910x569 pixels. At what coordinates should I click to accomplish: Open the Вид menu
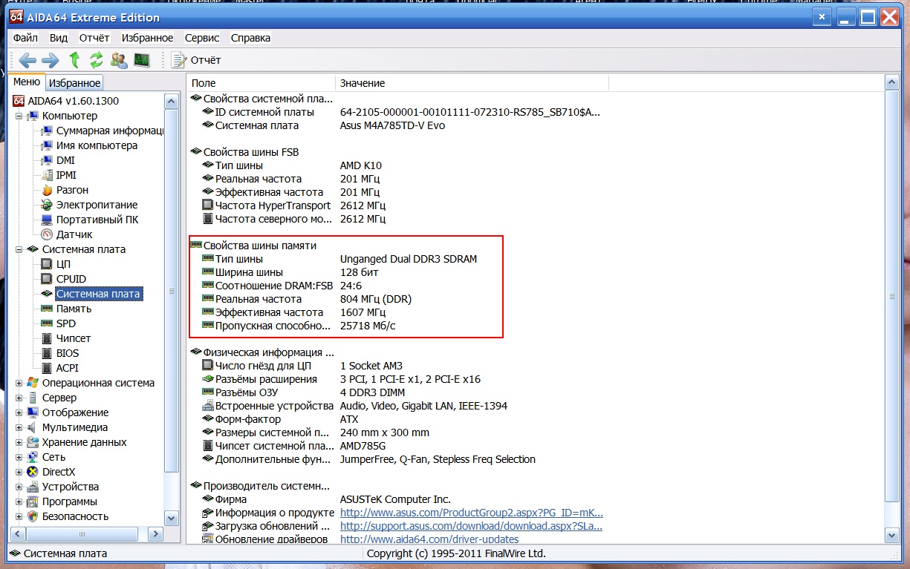coord(59,38)
